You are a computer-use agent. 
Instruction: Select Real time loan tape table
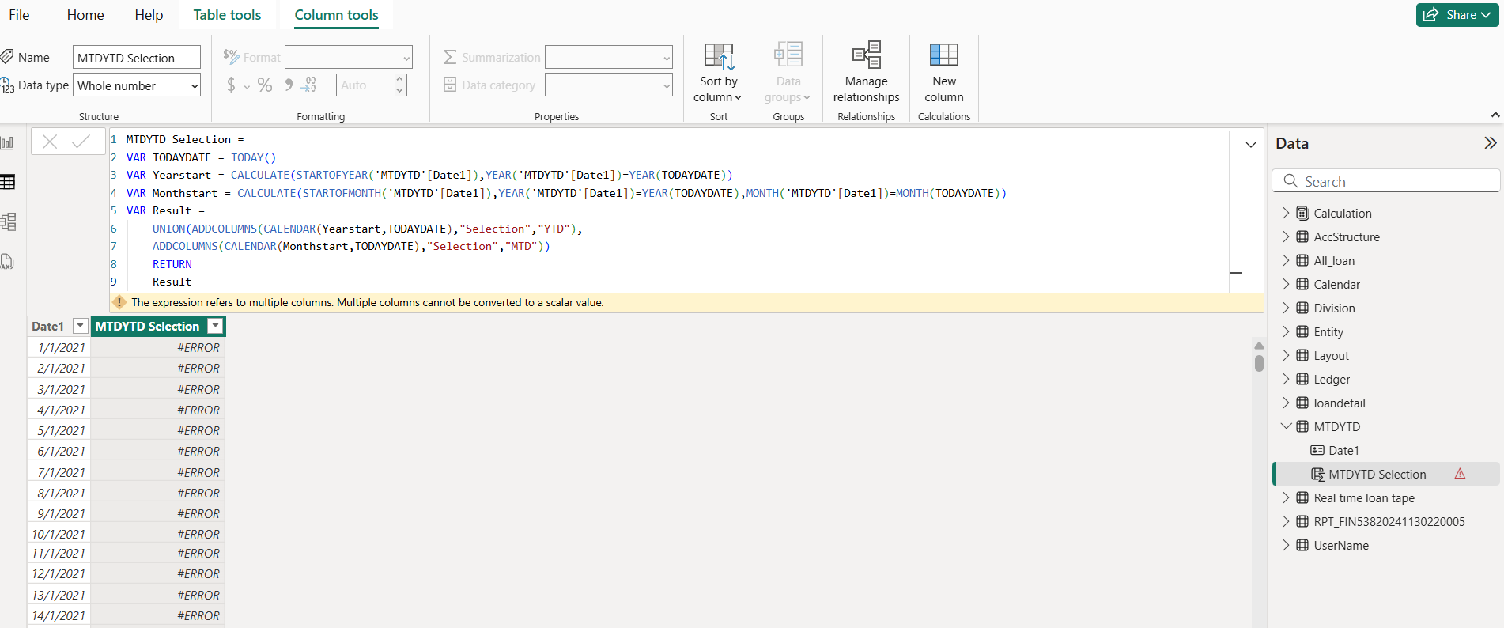coord(1364,497)
